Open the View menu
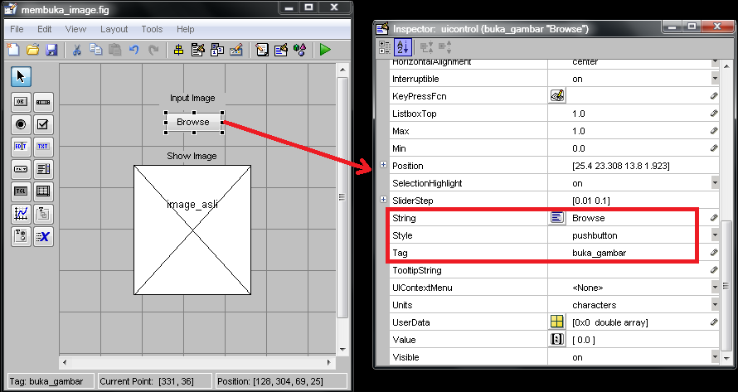This screenshot has width=738, height=392. (75, 29)
